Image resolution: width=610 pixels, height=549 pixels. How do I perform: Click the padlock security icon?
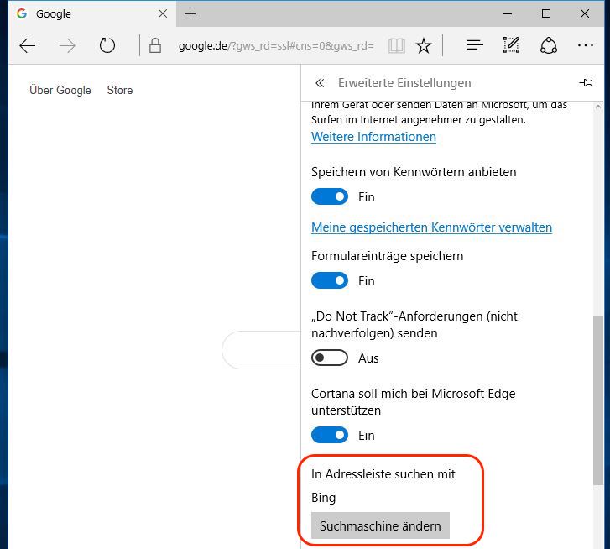[155, 45]
